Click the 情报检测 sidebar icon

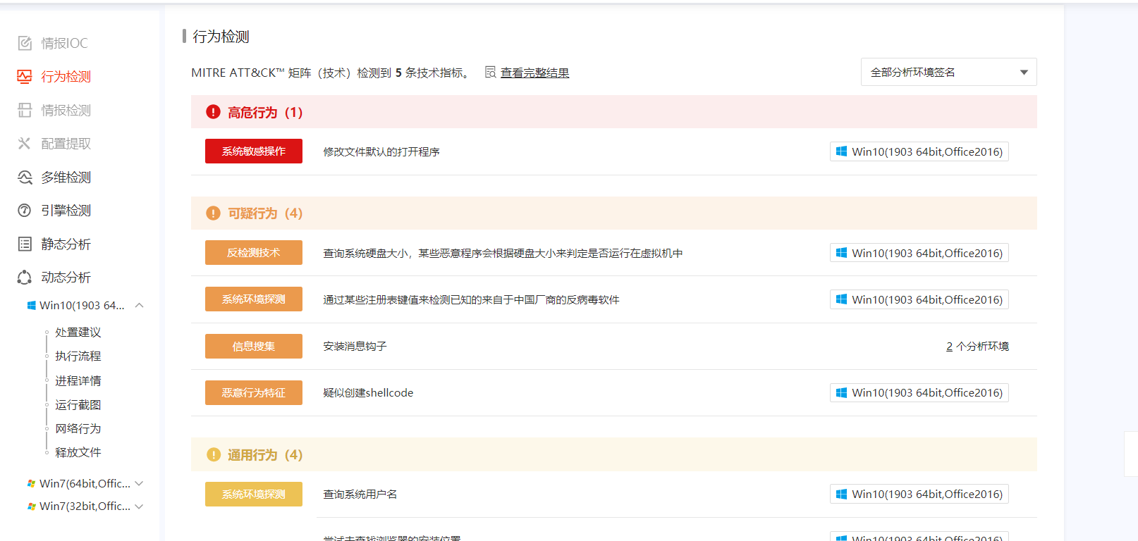pos(25,110)
